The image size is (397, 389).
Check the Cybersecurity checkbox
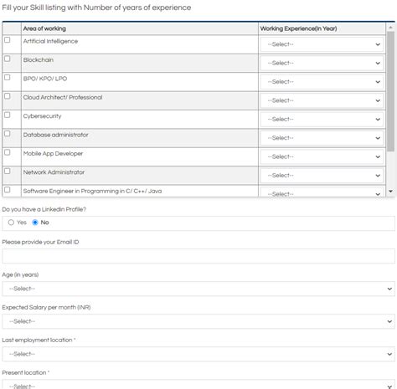pos(8,115)
